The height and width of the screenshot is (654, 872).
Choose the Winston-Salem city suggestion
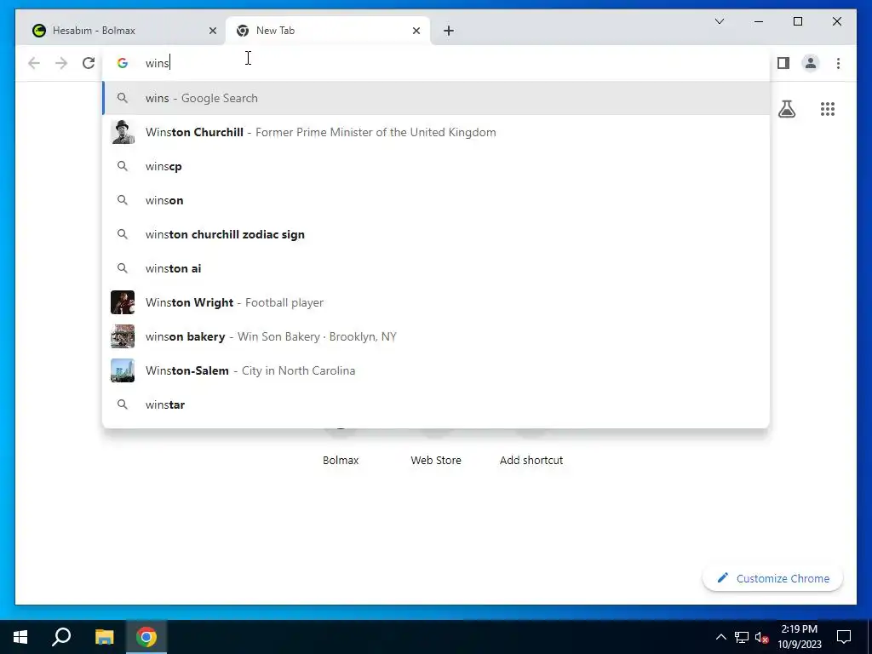436,370
